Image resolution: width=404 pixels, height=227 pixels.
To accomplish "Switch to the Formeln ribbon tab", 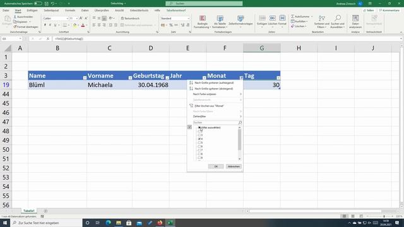I will (x=70, y=10).
